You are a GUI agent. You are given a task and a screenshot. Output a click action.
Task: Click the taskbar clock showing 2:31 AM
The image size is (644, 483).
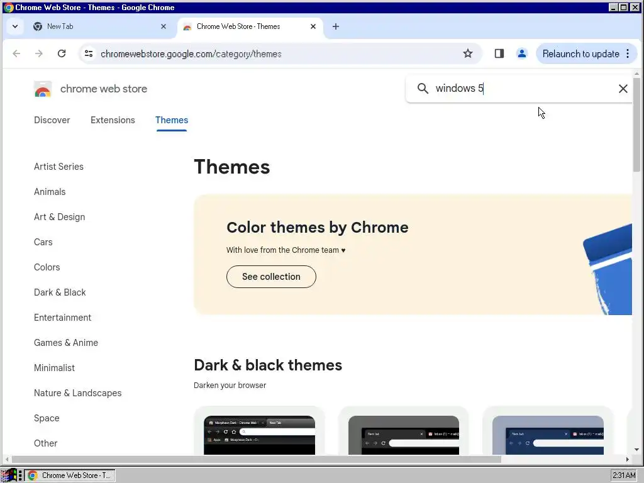[x=624, y=475]
